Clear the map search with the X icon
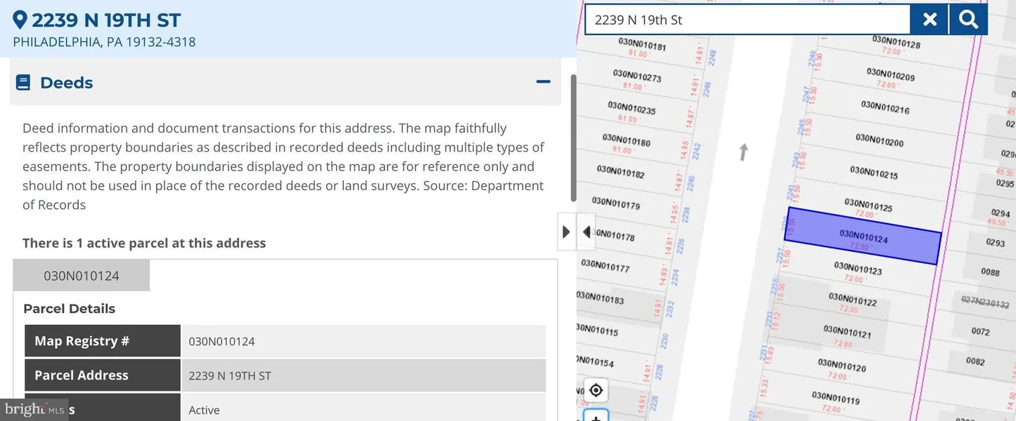Screen dimensions: 1016x421 pyautogui.click(x=930, y=20)
